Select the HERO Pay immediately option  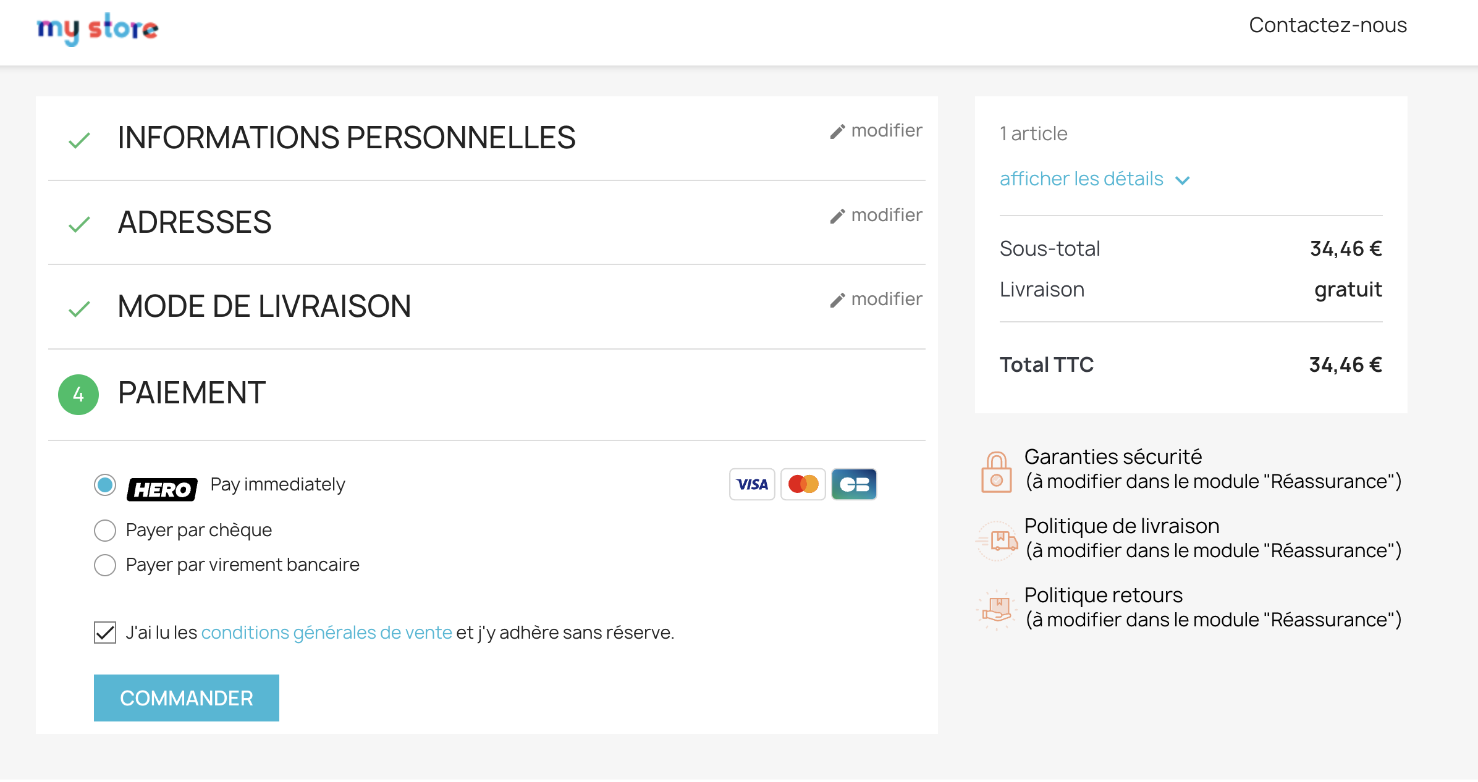[105, 486]
